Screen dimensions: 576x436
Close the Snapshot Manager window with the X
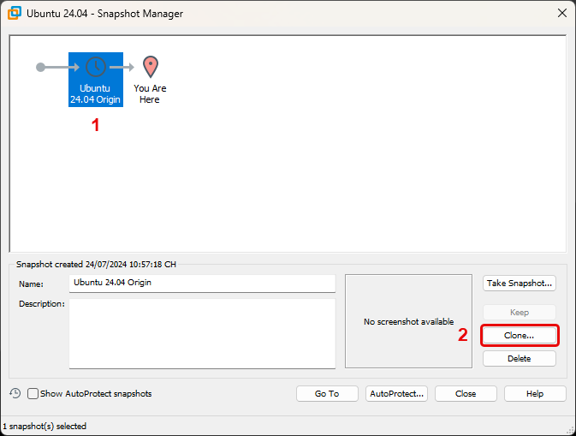tap(561, 14)
